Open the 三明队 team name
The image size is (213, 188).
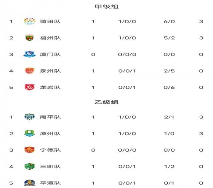(x=50, y=167)
